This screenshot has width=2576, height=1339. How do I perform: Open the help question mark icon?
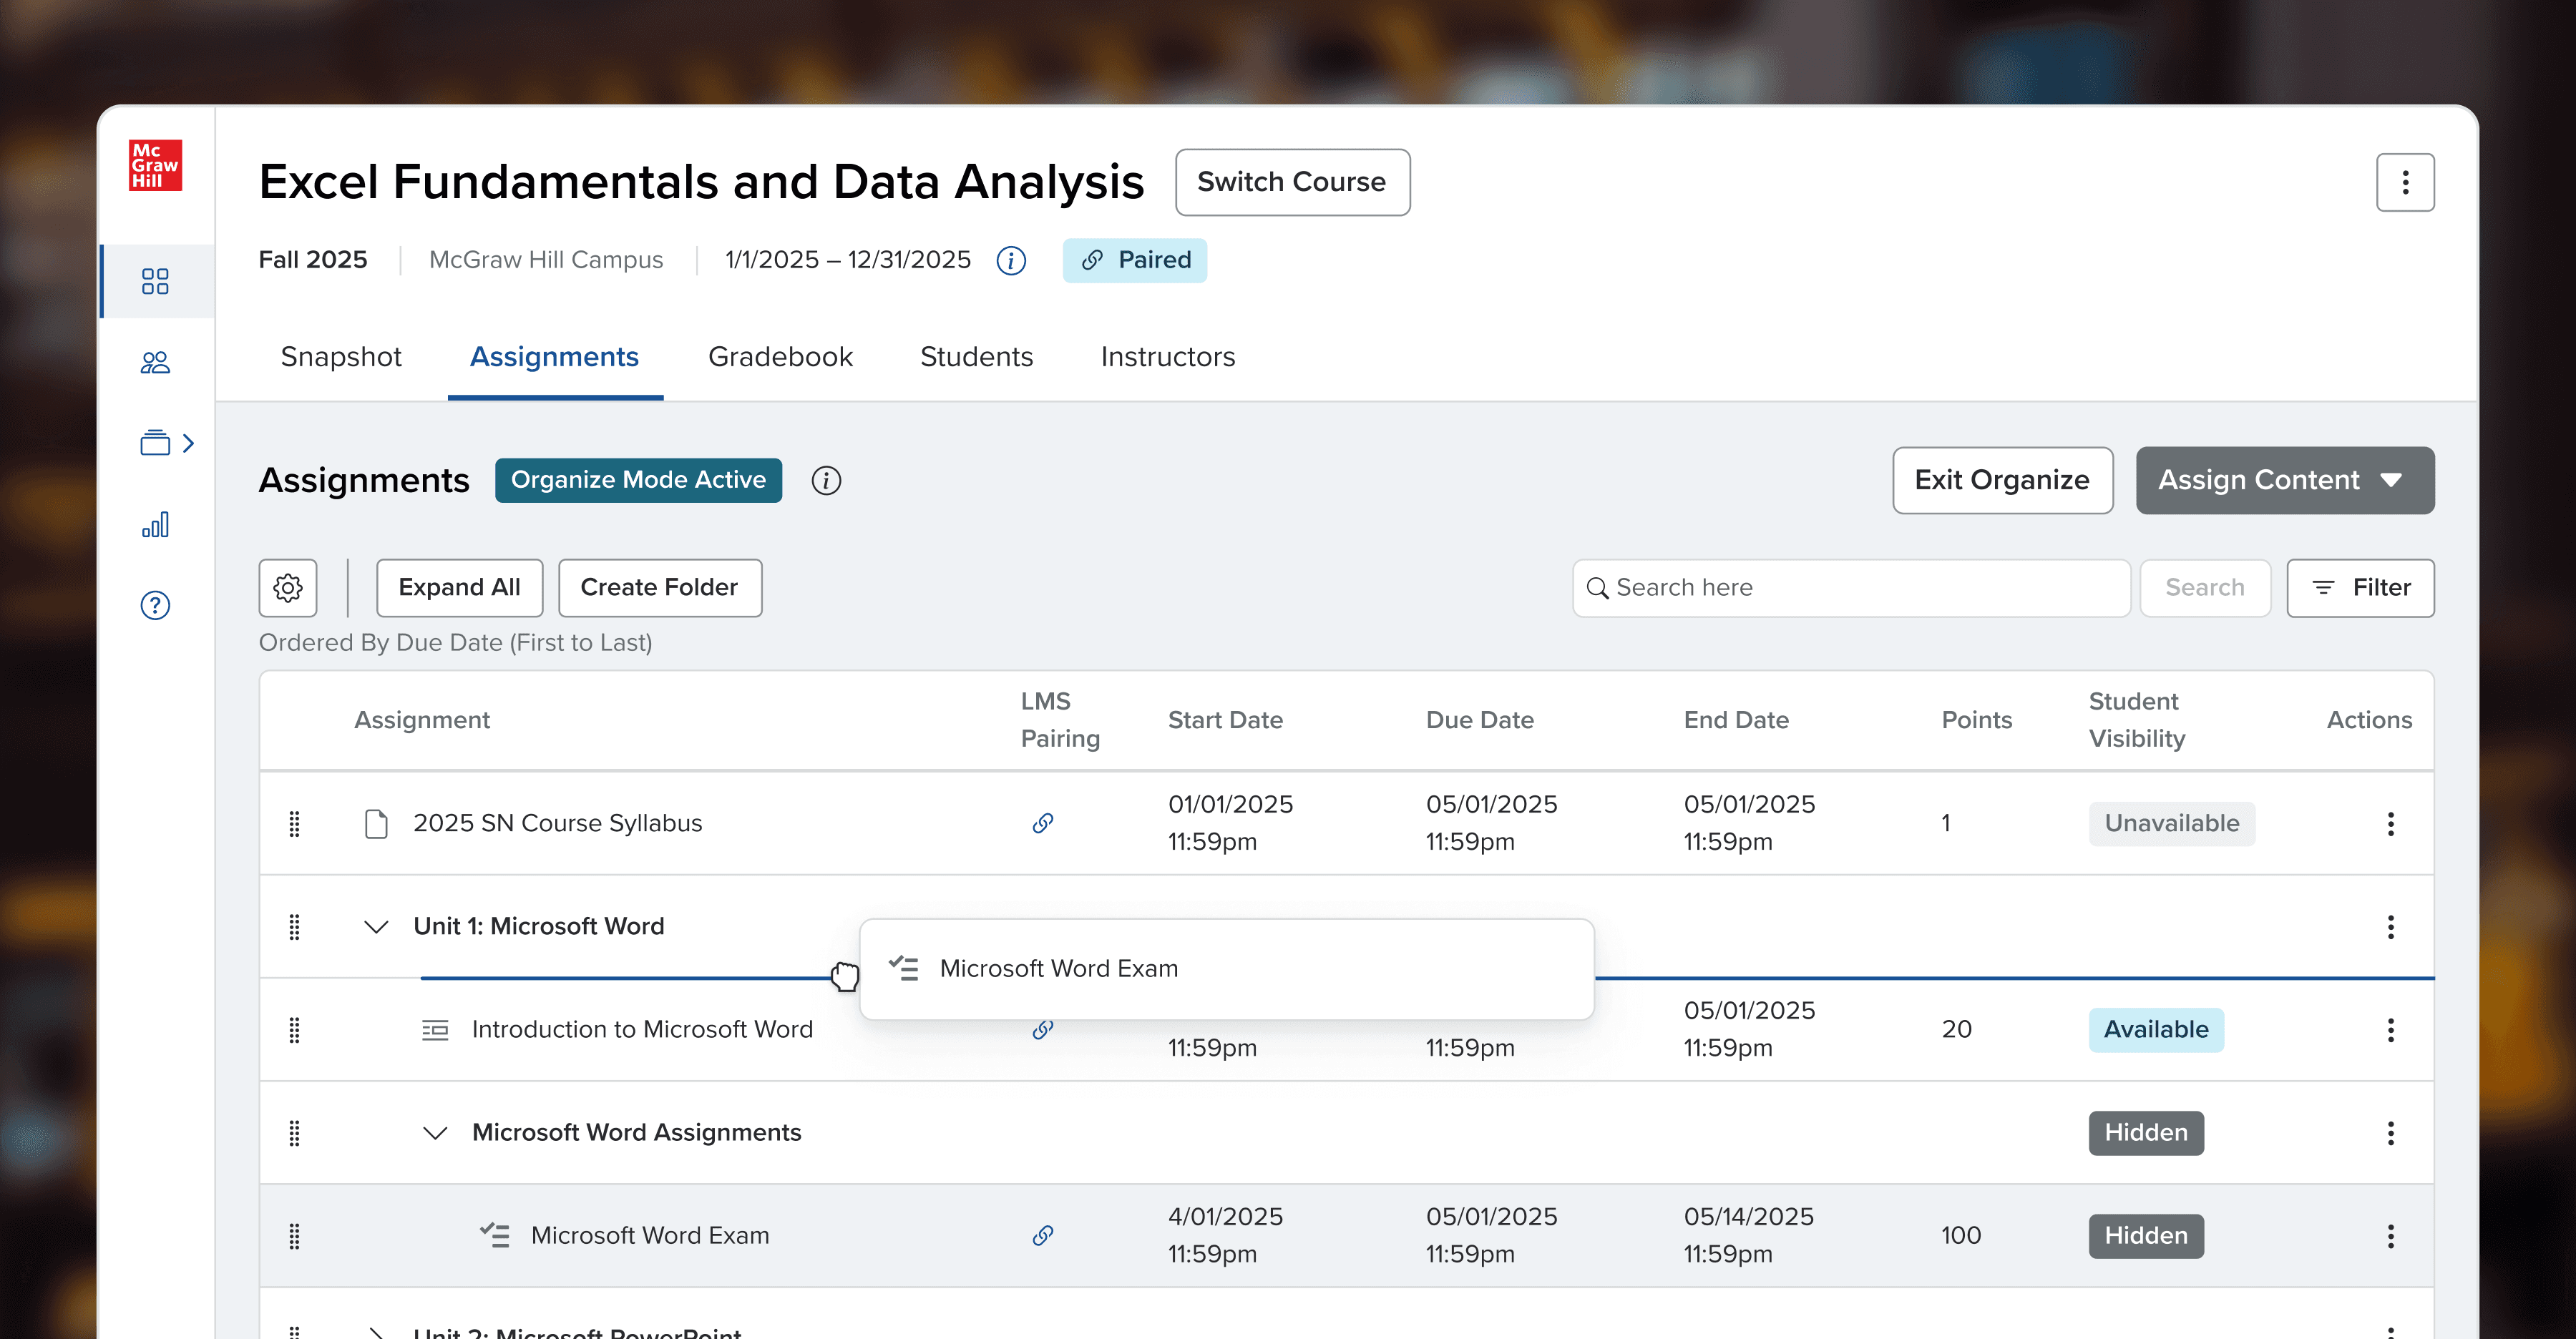point(155,606)
